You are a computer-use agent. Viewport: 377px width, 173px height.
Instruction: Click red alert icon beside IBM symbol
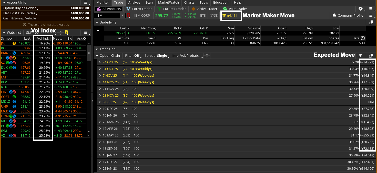(128, 16)
